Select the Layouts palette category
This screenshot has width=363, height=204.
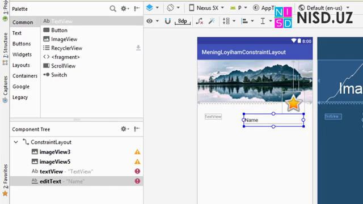(x=25, y=65)
